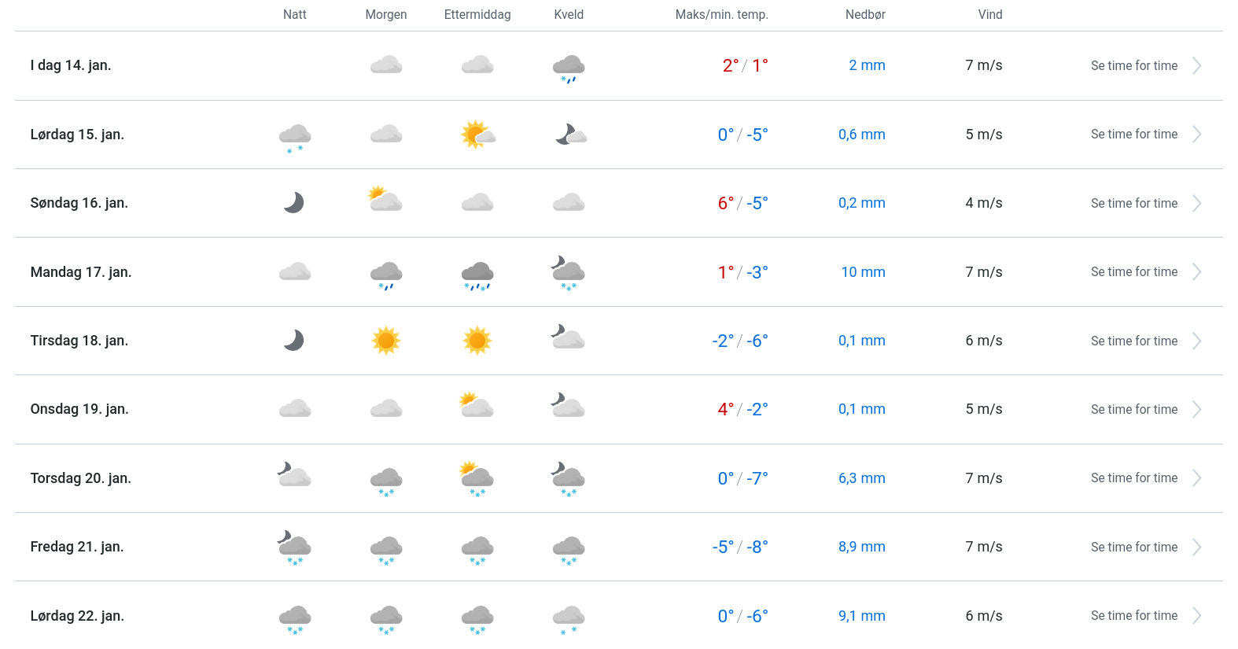Click the sunny icon for Tirsdag morning
Viewport: 1238px width, 649px height.
pos(386,341)
